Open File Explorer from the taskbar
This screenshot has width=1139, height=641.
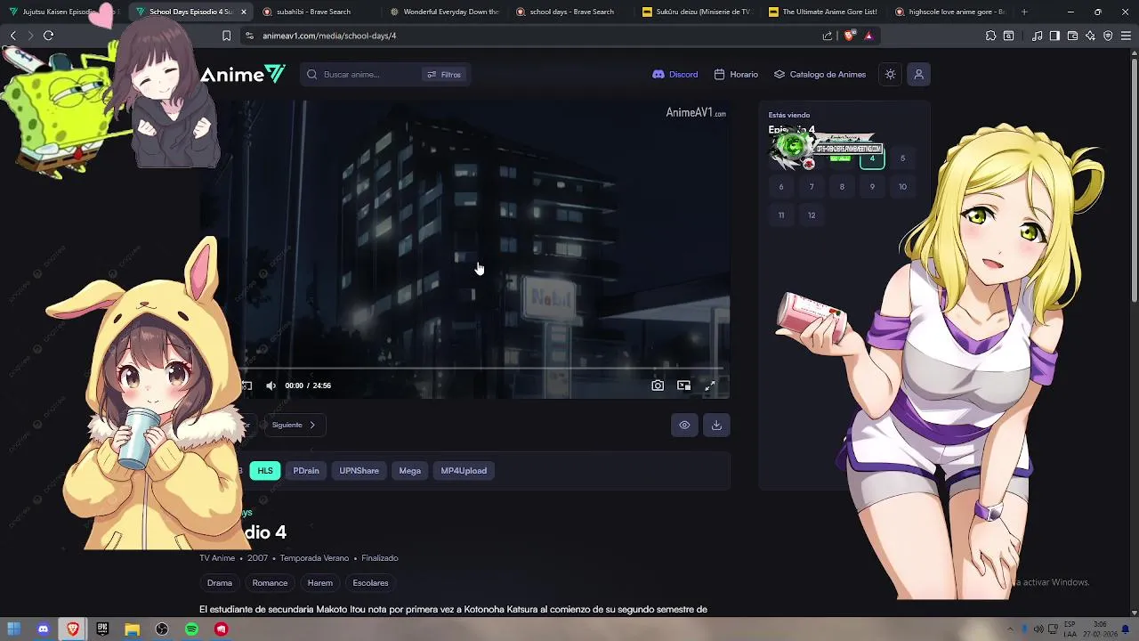click(132, 629)
